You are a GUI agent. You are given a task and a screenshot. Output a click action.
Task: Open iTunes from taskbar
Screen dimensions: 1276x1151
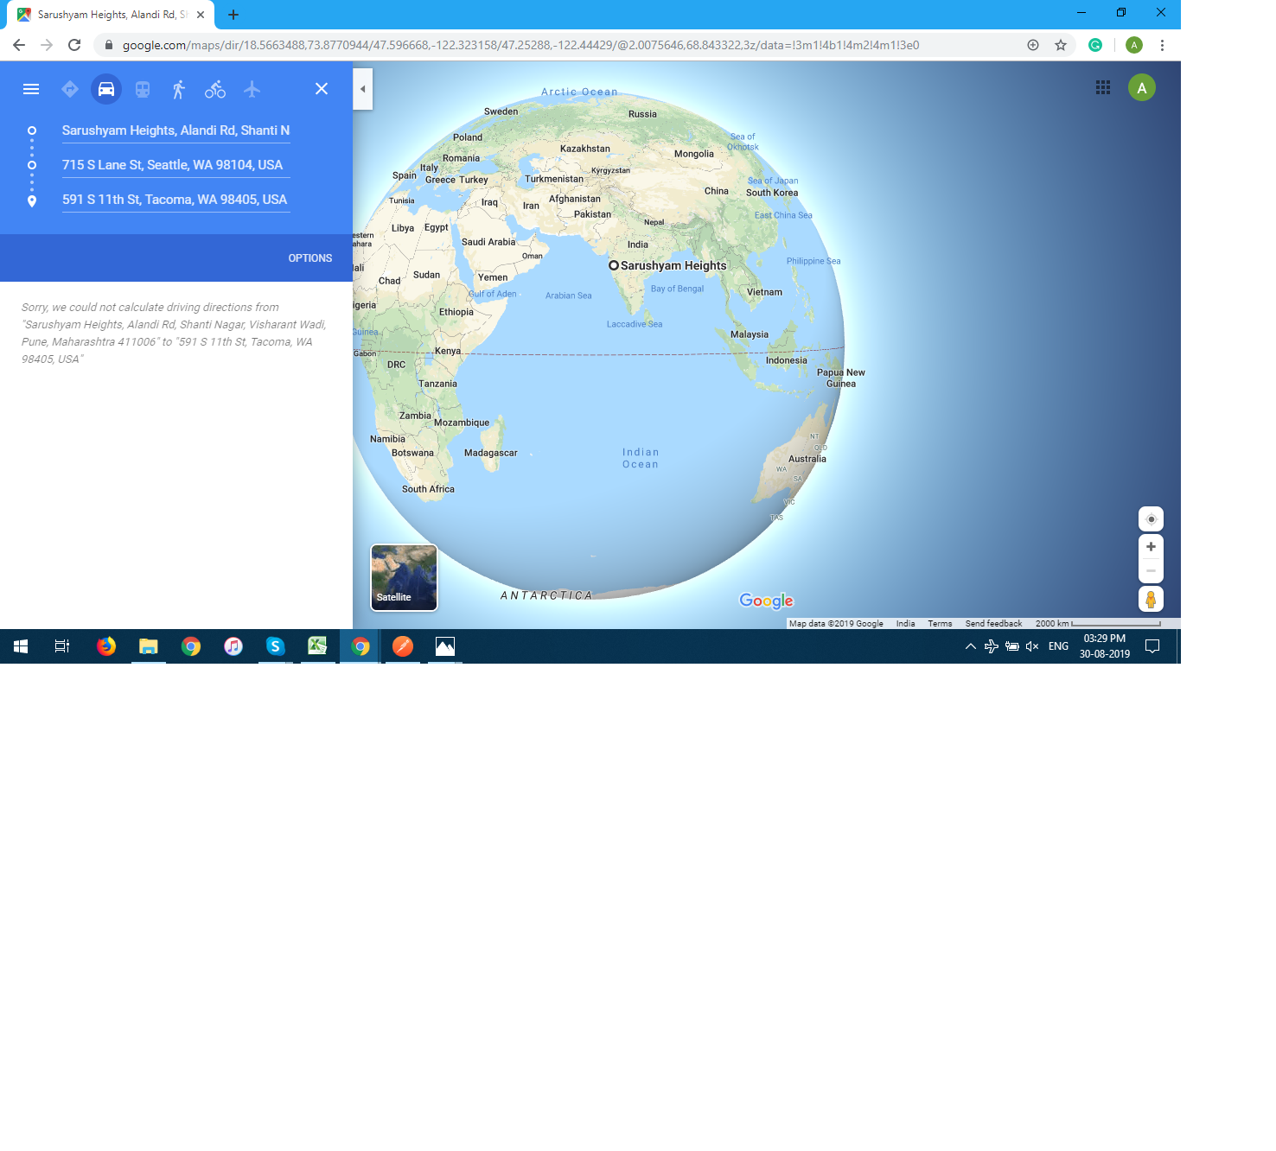[x=233, y=646]
